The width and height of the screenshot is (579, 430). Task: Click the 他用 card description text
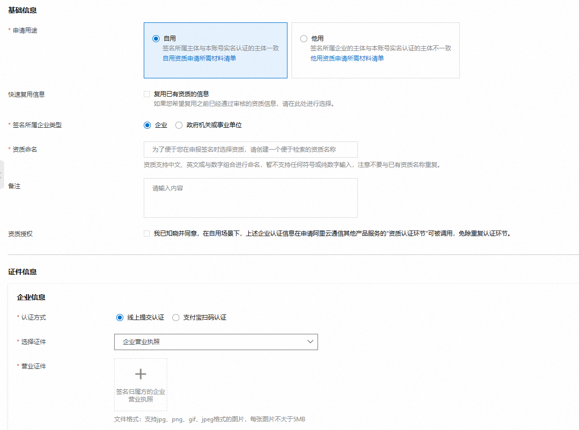pyautogui.click(x=381, y=48)
